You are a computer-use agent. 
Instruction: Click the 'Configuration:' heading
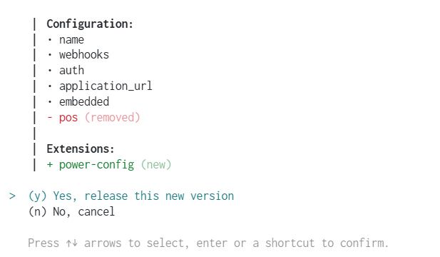coord(90,24)
